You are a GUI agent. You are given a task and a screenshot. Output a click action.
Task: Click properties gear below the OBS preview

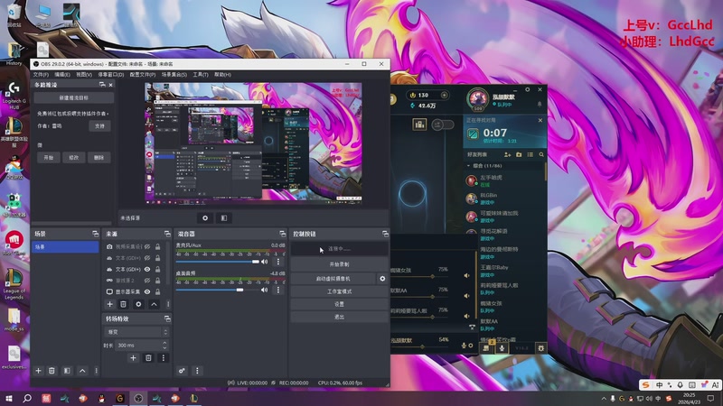205,218
